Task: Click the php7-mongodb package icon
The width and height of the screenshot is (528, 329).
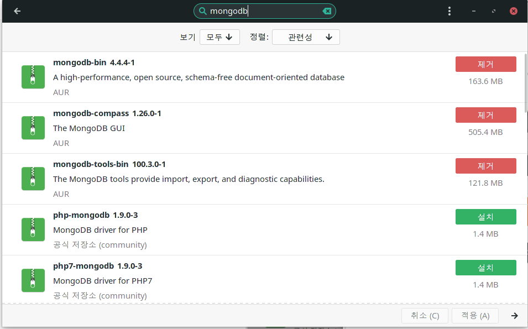Action: 33,280
